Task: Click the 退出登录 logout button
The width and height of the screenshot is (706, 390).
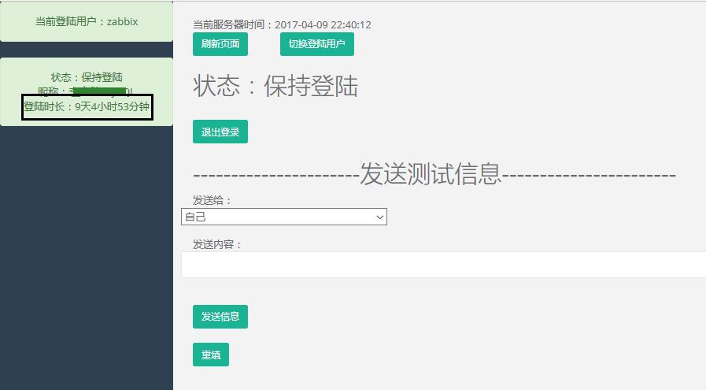Action: pyautogui.click(x=220, y=132)
